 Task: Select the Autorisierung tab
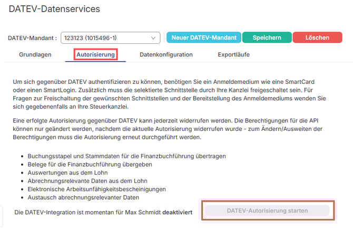point(95,54)
